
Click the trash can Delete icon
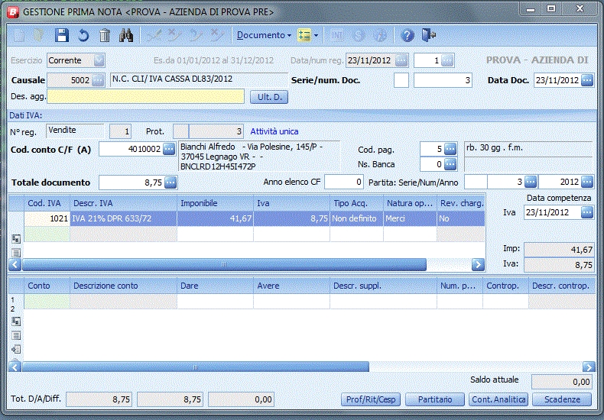point(105,36)
